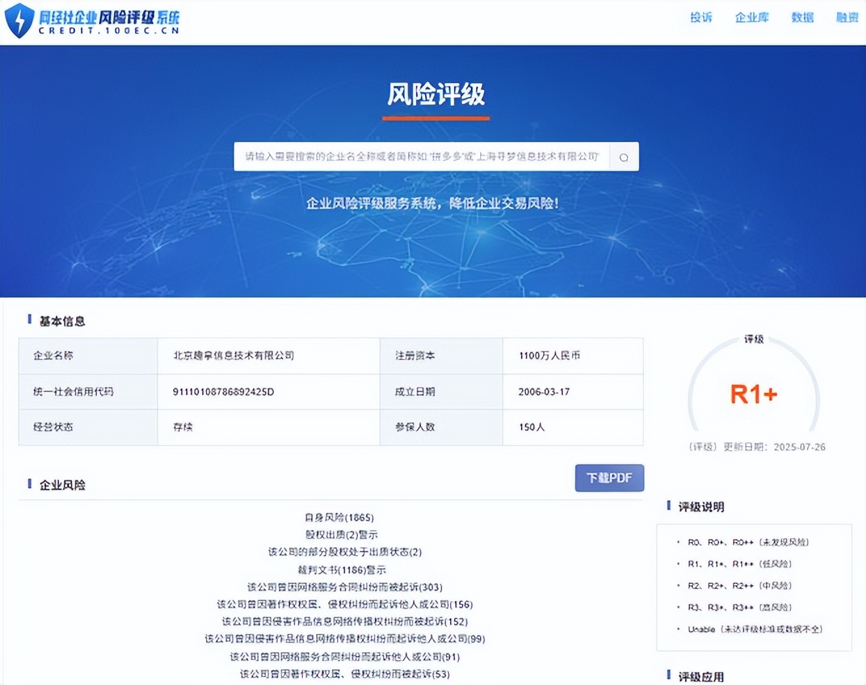Click the R2 中风险 legend entry

tap(739, 585)
